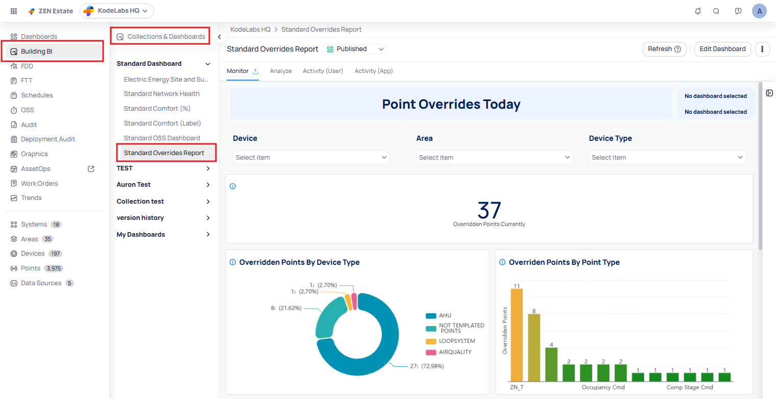Viewport: 776px width, 399px height.
Task: Click the notifications bell icon
Action: (698, 11)
